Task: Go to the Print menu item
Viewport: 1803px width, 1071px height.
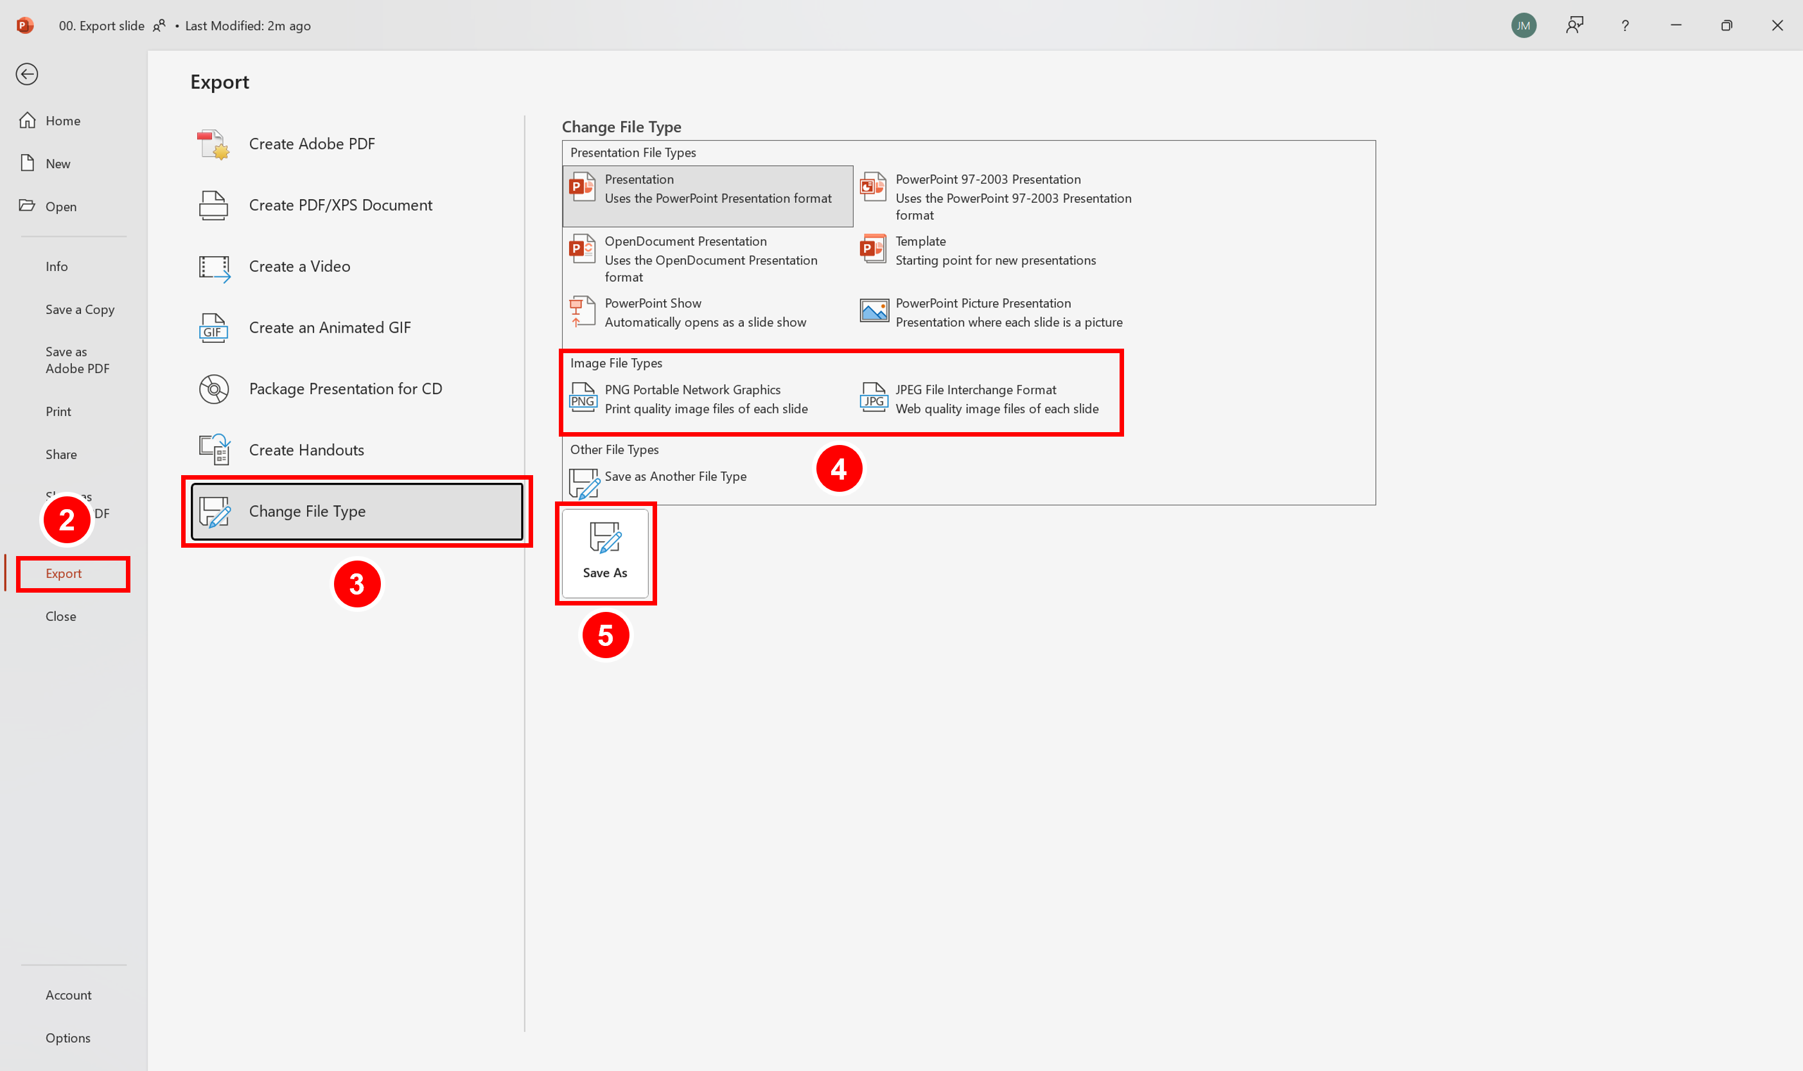Action: pos(58,412)
